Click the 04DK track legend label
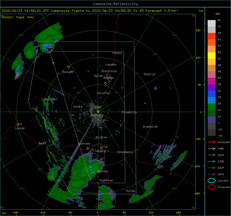The width and height of the screenshot is (231, 216). click(221, 149)
